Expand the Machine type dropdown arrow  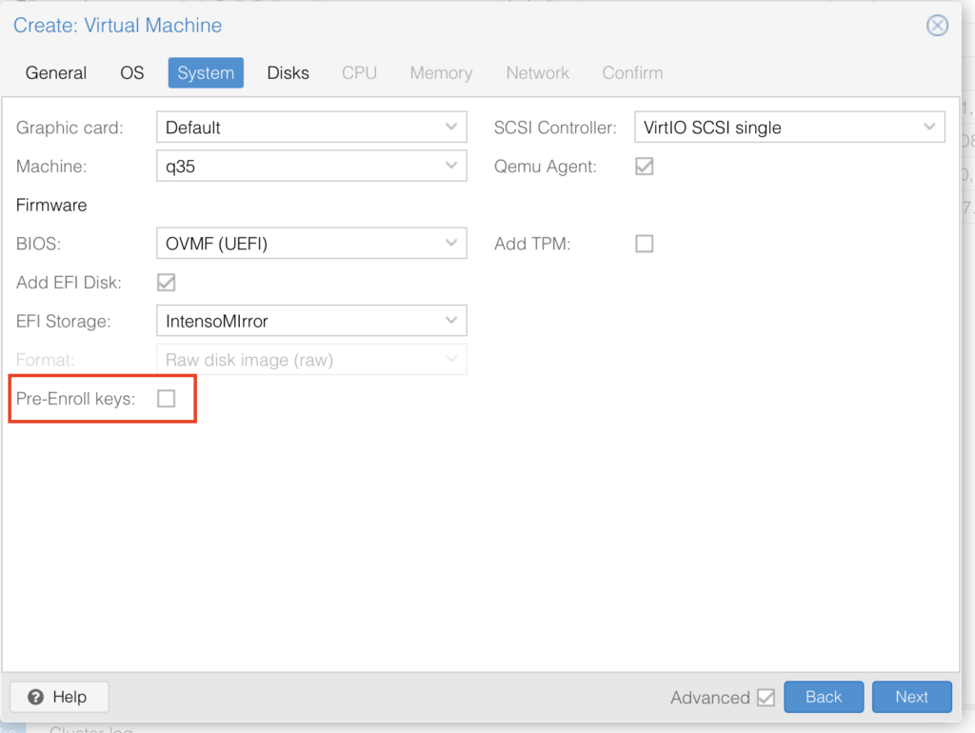pos(451,167)
